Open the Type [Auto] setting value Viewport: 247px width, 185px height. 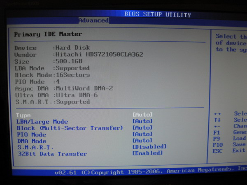pos(142,115)
